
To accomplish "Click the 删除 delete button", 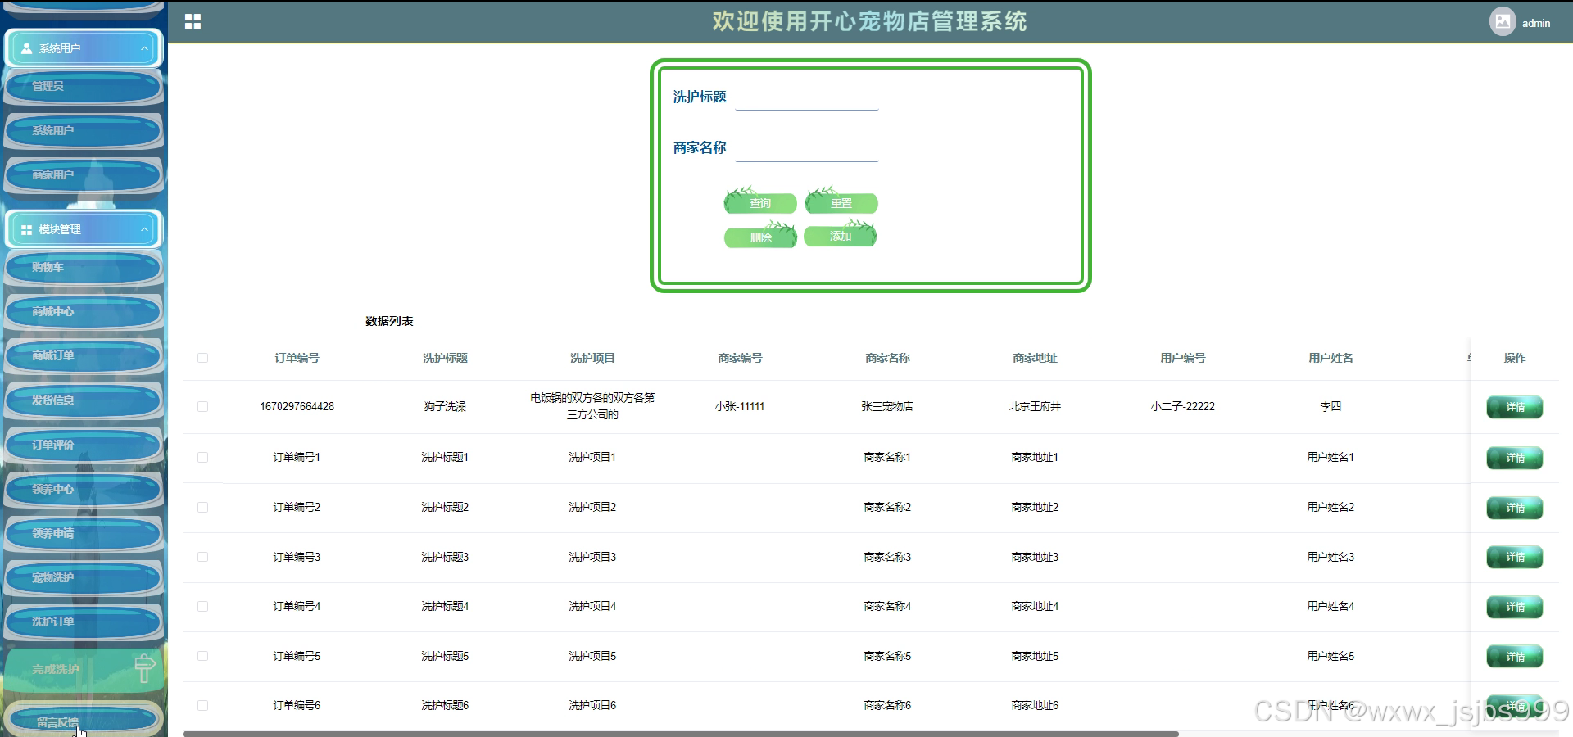I will (x=760, y=237).
